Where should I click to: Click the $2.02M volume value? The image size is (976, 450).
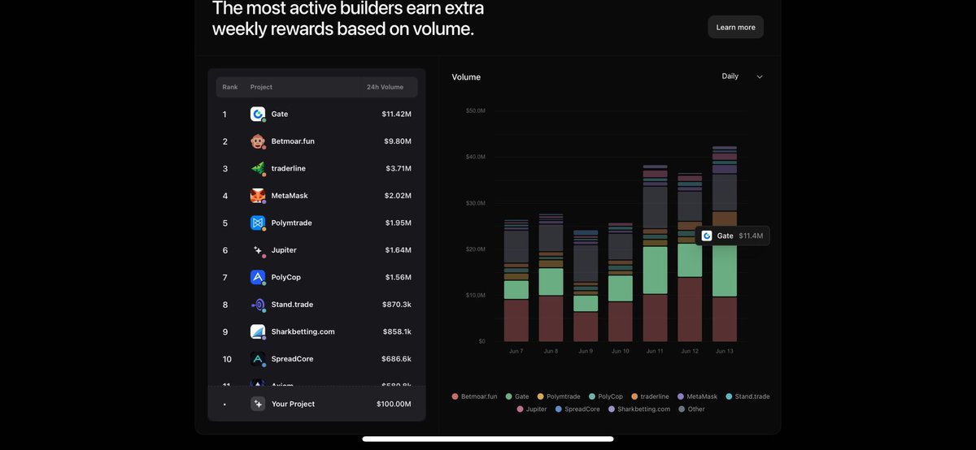pos(398,196)
